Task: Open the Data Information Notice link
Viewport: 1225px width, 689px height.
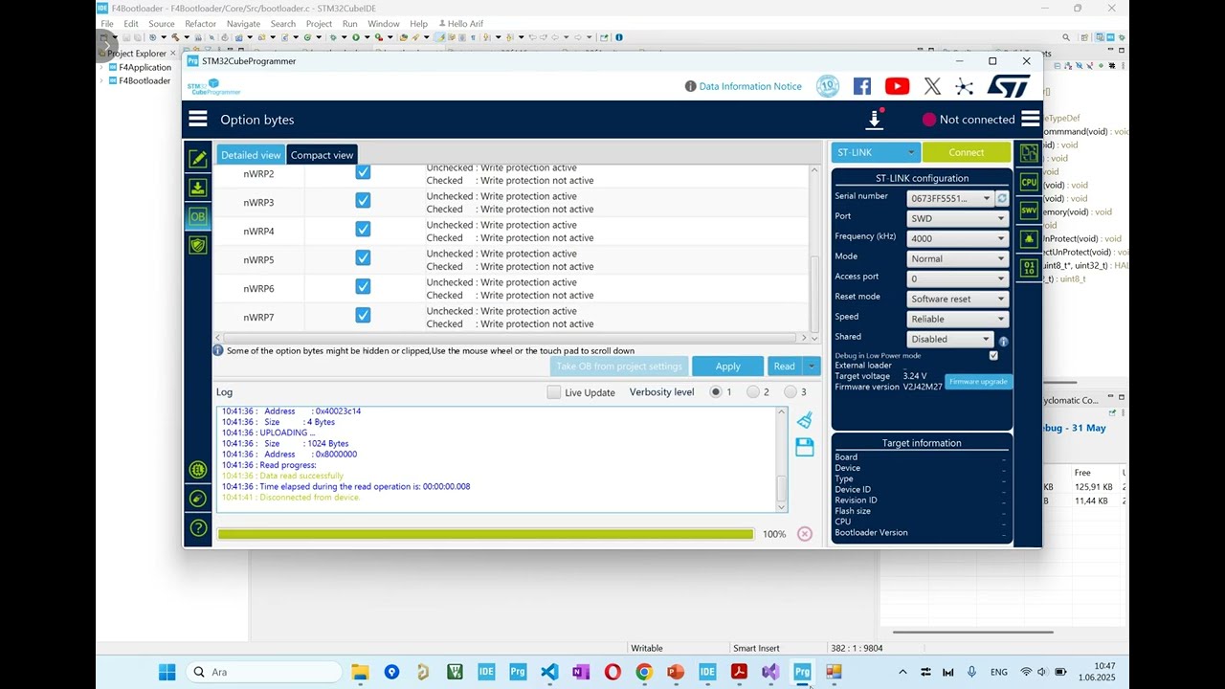Action: click(x=750, y=86)
